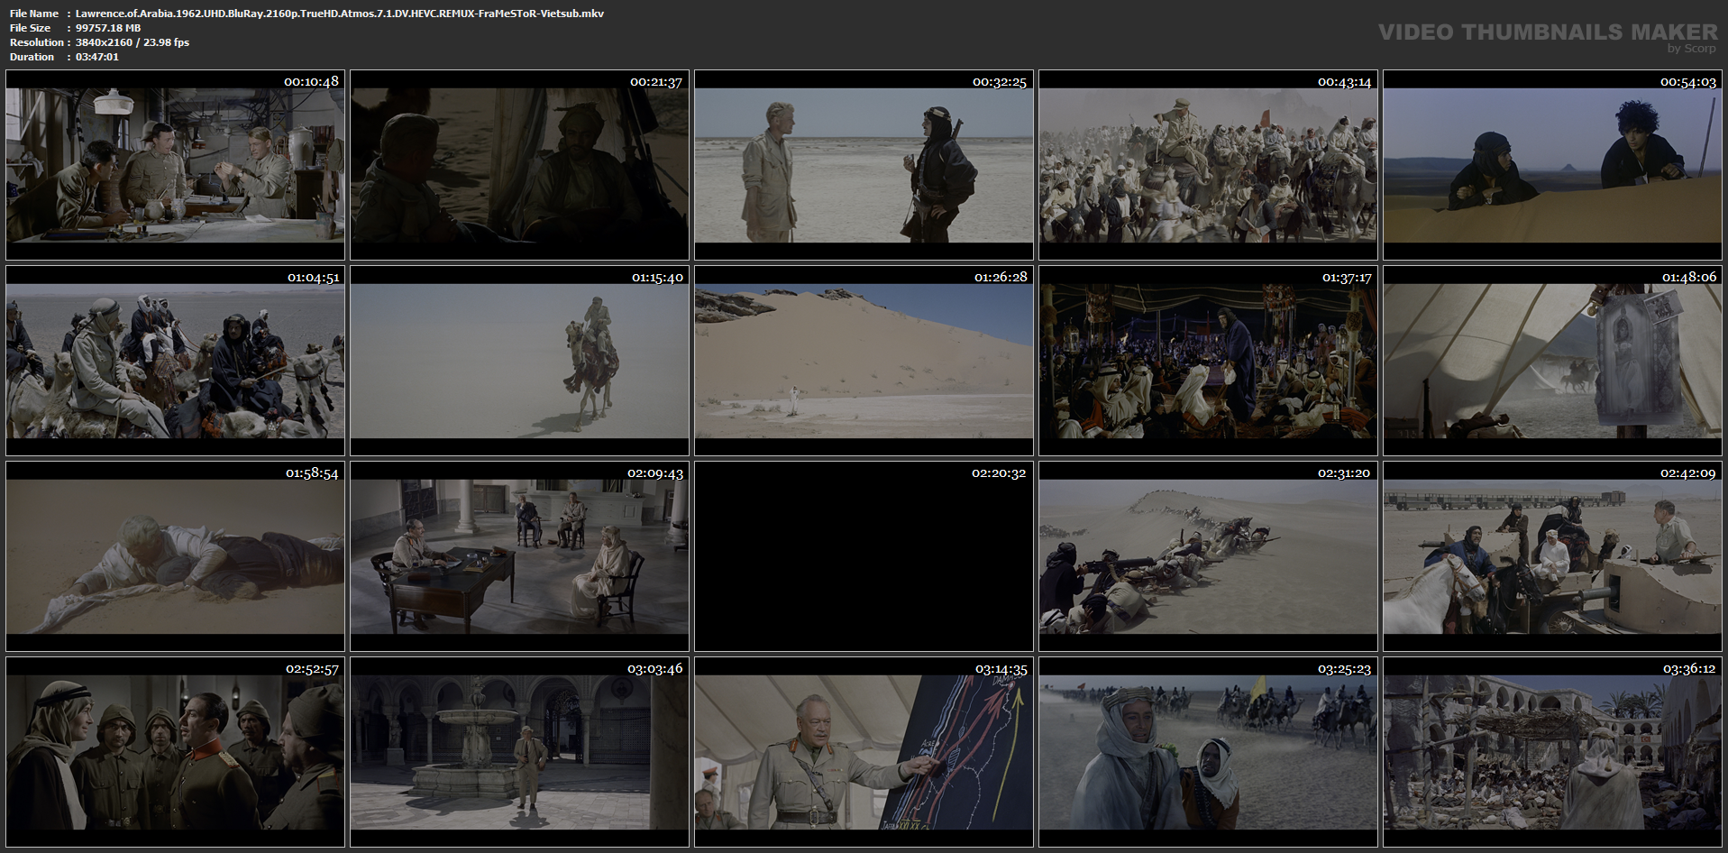
Task: Open the thumbnail at 00:43:14
Action: click(x=1208, y=166)
